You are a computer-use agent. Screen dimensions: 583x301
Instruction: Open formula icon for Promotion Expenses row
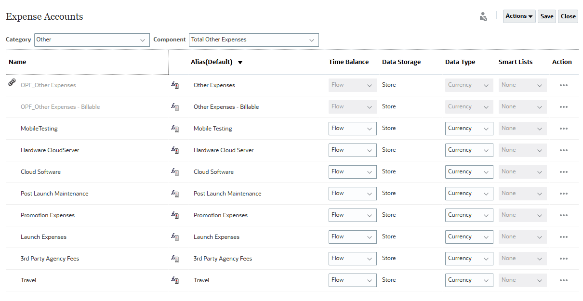click(175, 215)
